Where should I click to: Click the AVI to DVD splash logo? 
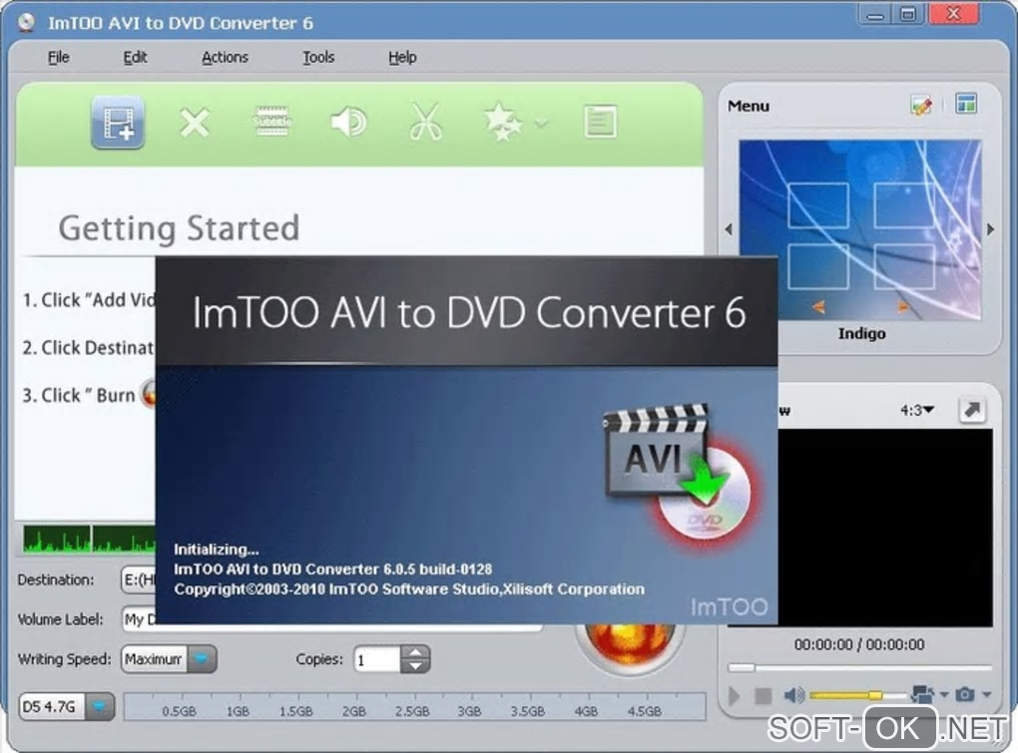[680, 478]
